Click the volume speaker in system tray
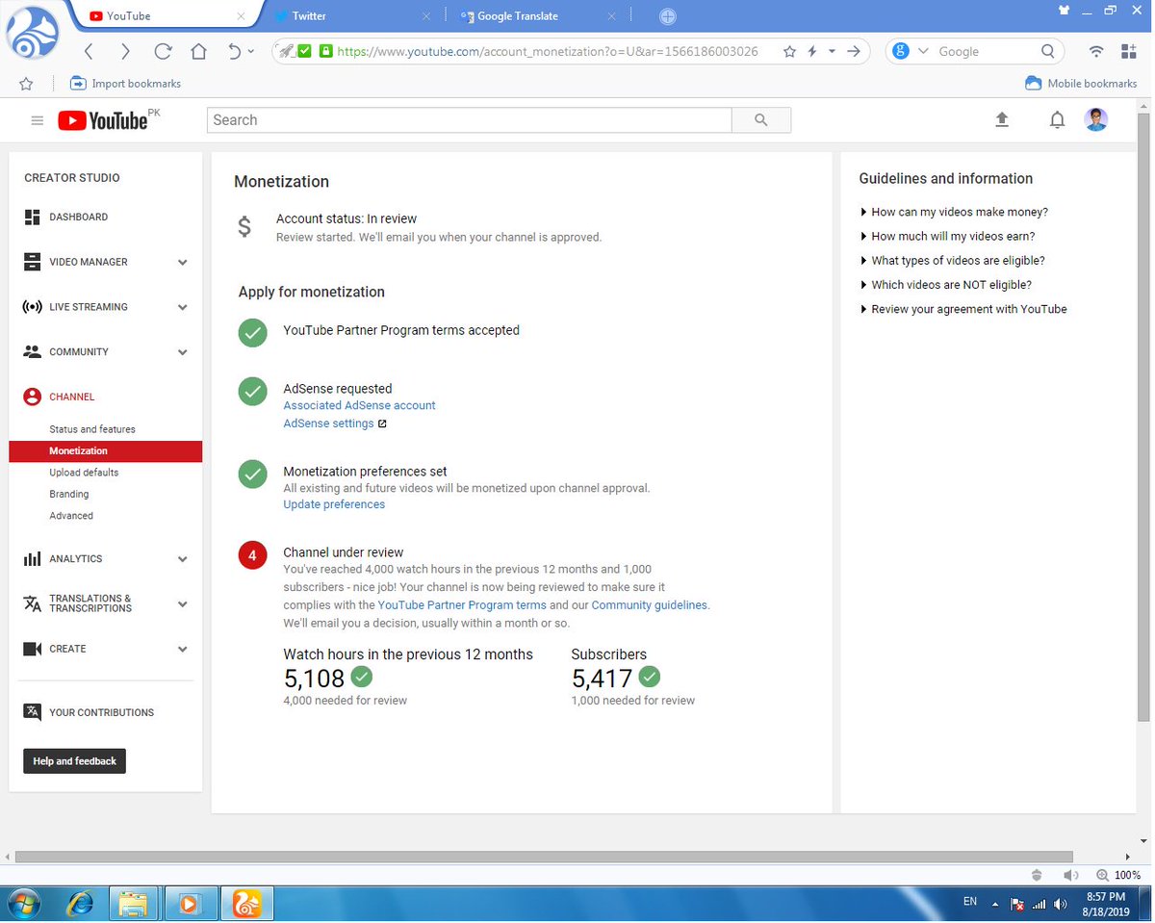Screen dimensions: 1155x923 1061,904
